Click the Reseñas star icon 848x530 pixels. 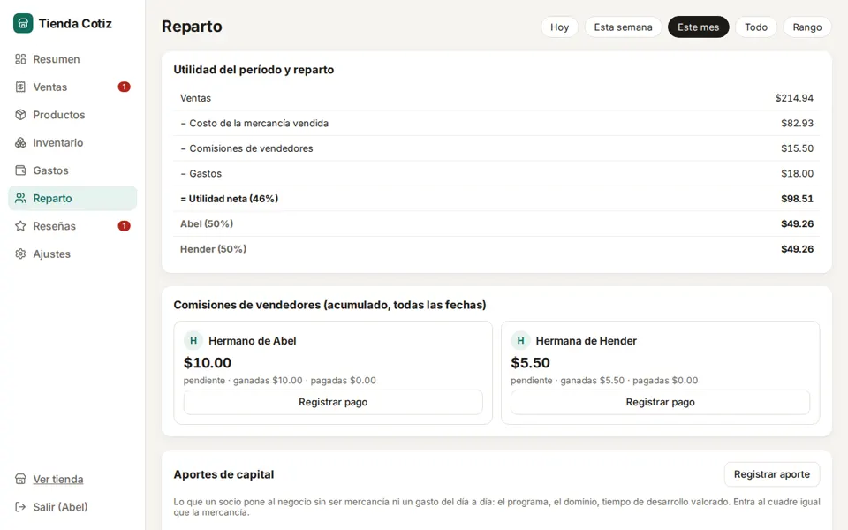click(20, 226)
